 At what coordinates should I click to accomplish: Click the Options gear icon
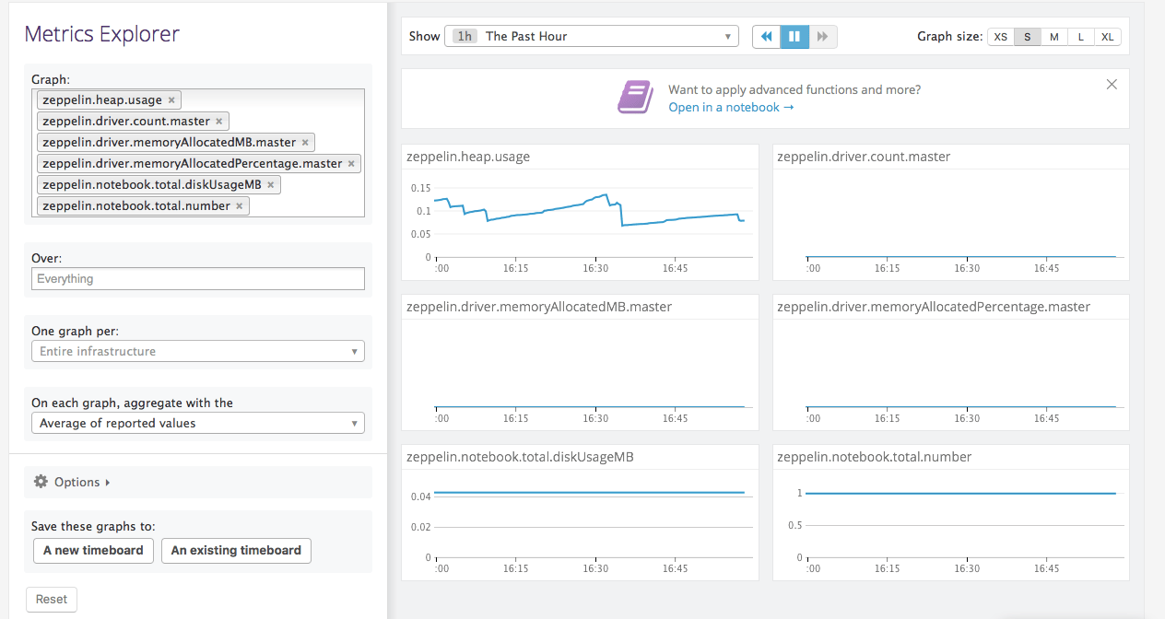coord(41,481)
